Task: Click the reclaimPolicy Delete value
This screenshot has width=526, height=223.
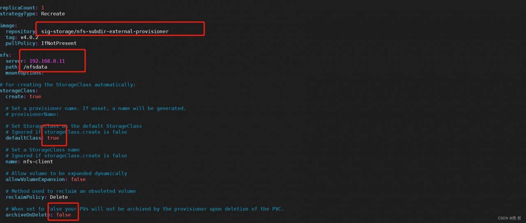Action: pyautogui.click(x=59, y=197)
